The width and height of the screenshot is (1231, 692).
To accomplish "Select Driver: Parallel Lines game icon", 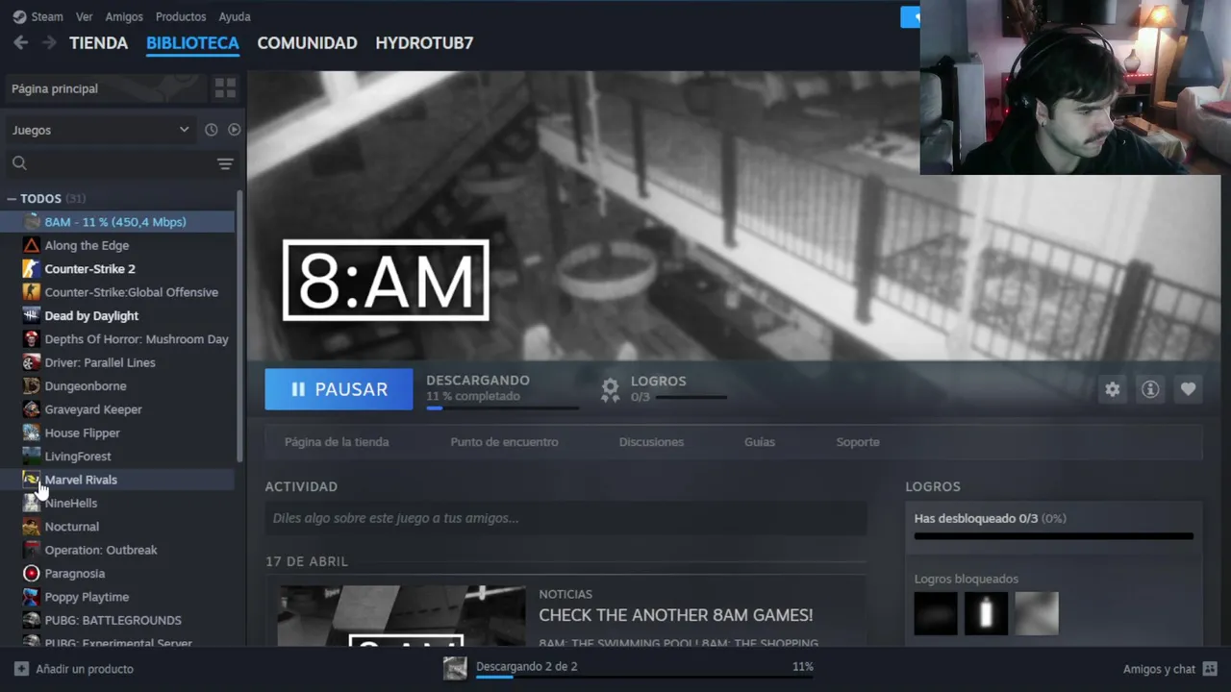I will (x=32, y=362).
